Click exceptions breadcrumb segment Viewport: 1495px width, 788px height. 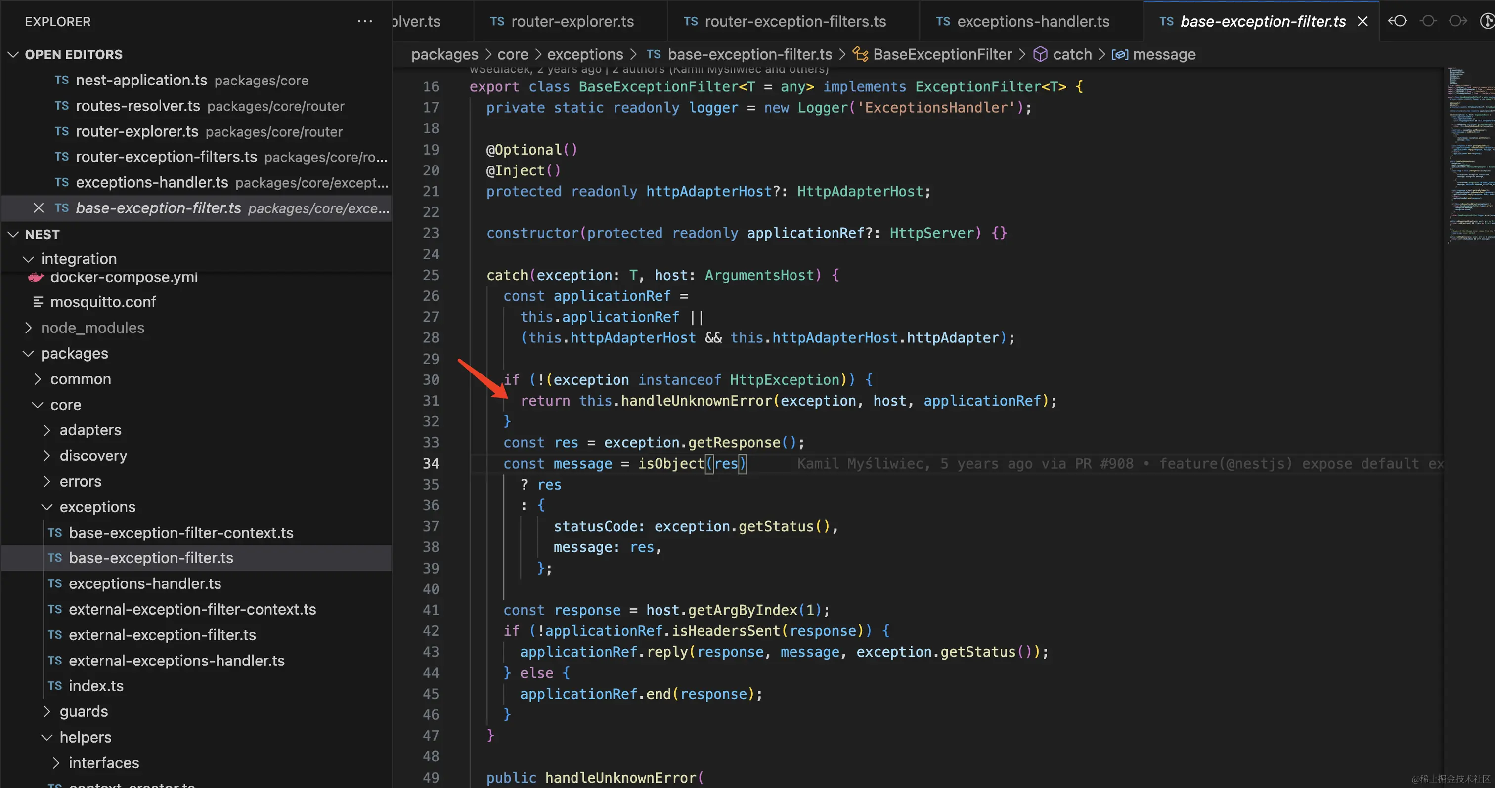click(585, 54)
